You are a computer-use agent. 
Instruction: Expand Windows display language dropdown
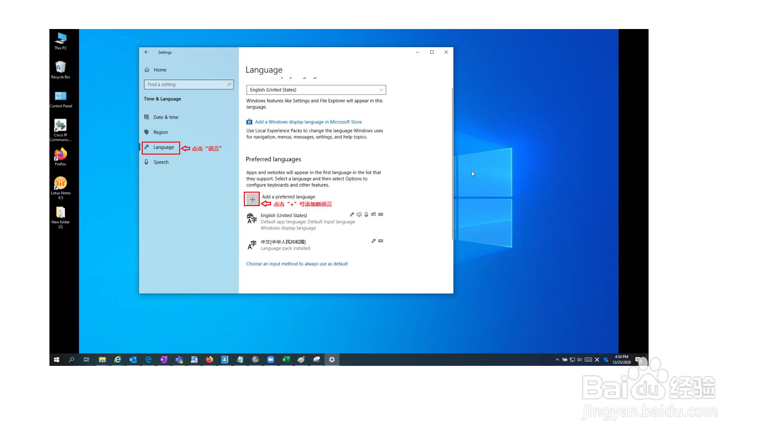tap(316, 90)
